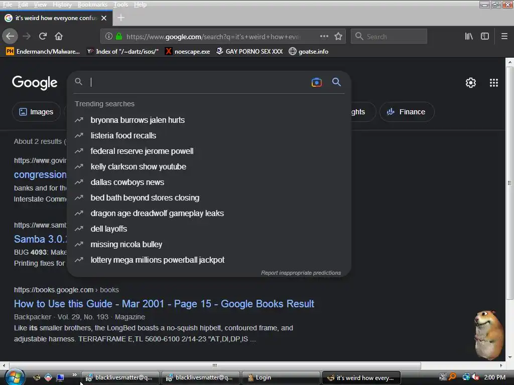This screenshot has height=385, width=514.
Task: Click the URL address bar
Action: [x=213, y=36]
